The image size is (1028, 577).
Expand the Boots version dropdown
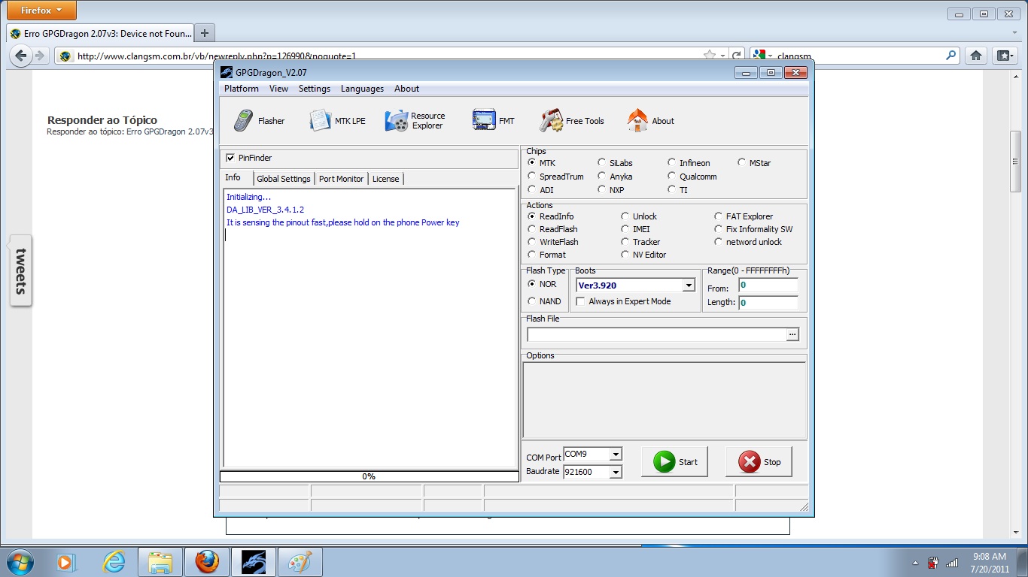point(689,285)
